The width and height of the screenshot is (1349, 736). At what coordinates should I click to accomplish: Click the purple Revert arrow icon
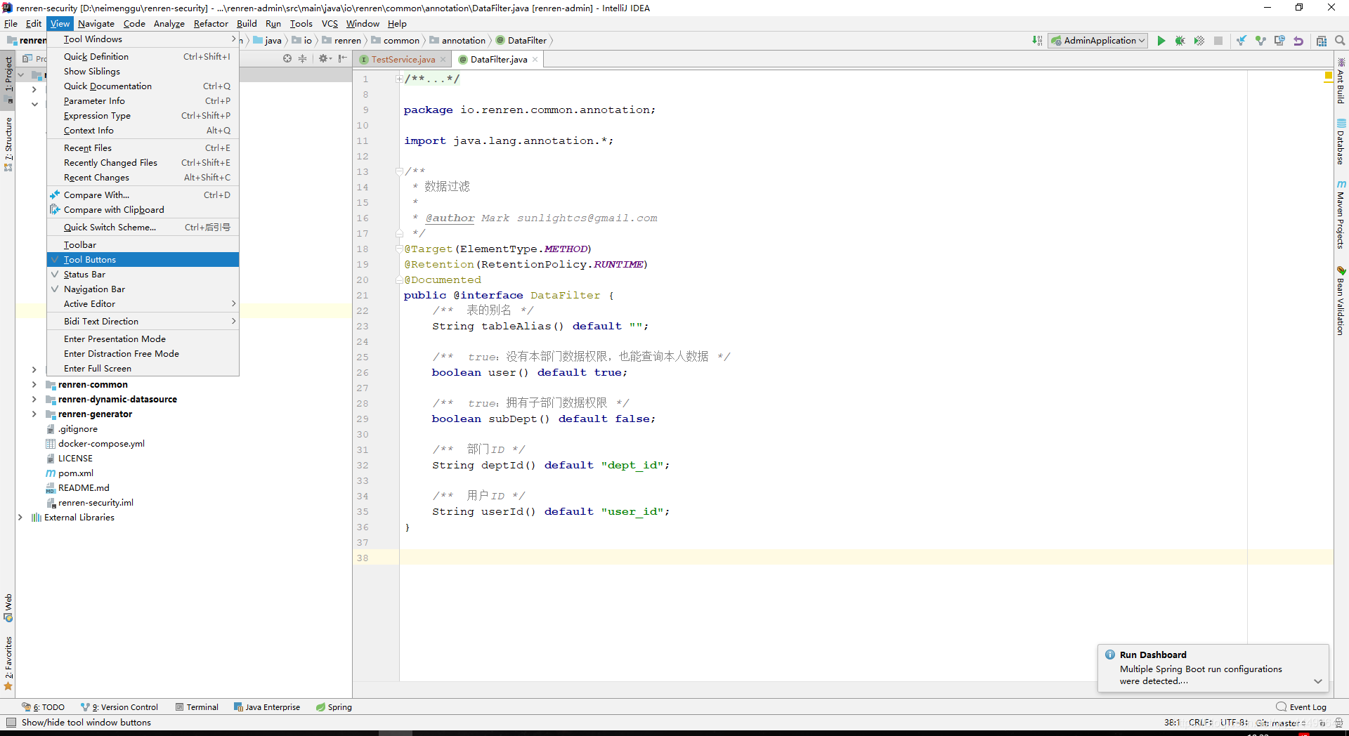1298,41
